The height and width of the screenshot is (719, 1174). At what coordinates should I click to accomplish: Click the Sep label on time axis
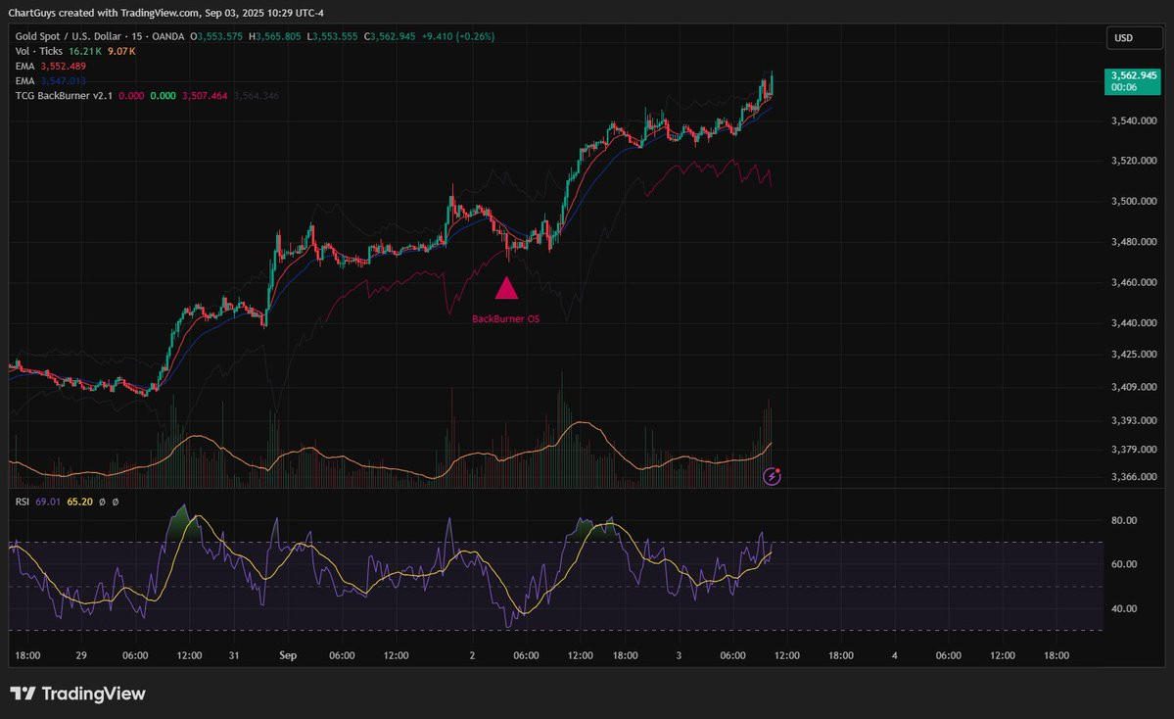[x=288, y=655]
